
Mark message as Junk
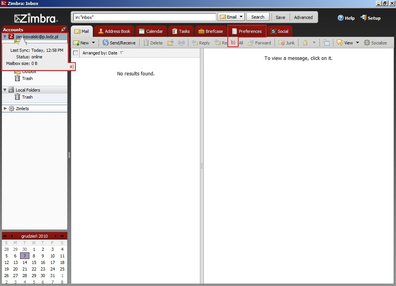[x=287, y=43]
